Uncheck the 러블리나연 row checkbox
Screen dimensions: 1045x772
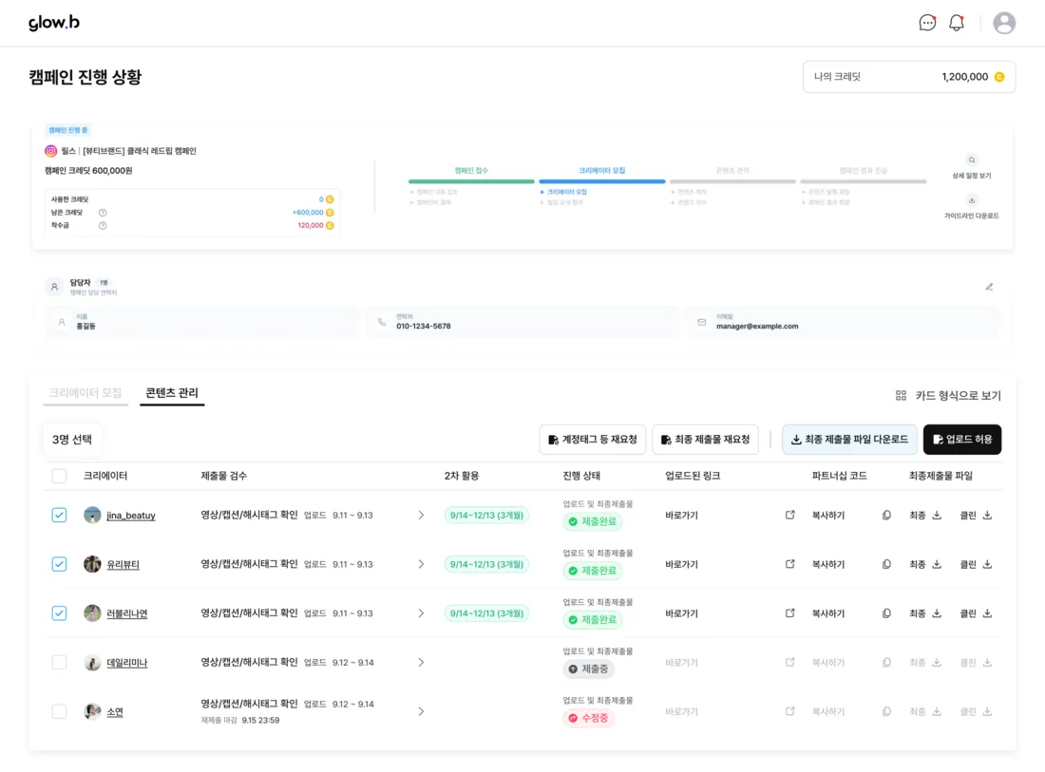(x=59, y=613)
